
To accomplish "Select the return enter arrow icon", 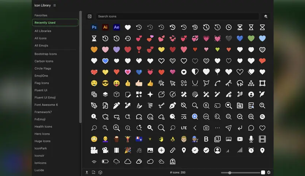I will (240, 128).
